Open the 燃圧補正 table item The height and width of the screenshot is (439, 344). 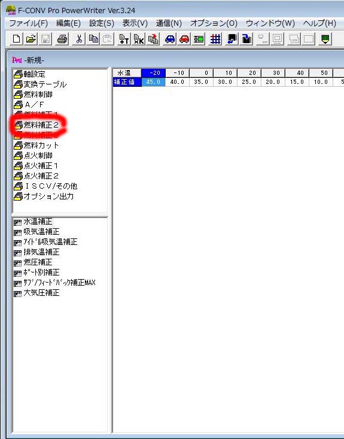pyautogui.click(x=33, y=262)
